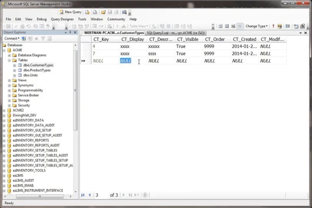Click the 'ssss' description cell
This screenshot has height=208, width=312.
coord(161,54)
